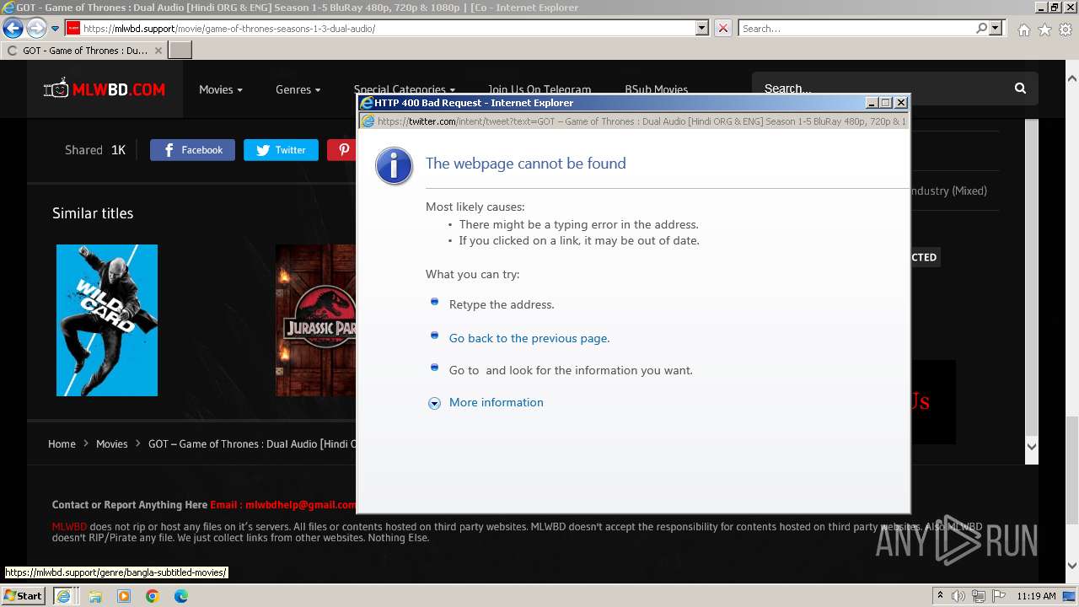Click the GOT – Game of Thrones breadcrumb

click(252, 443)
